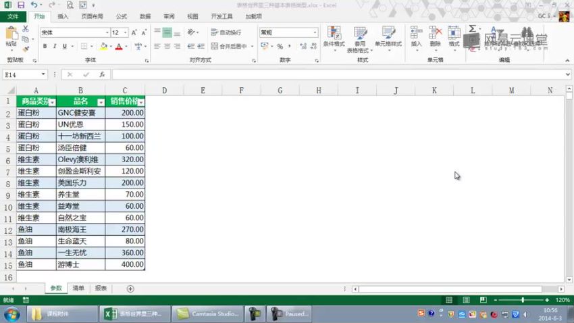This screenshot has width=574, height=323.
Task: Click the Decrease Font Size icon
Action: pos(144,32)
